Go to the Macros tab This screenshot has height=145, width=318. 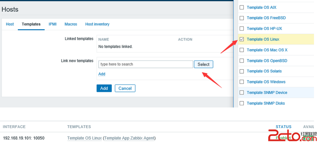coord(71,24)
